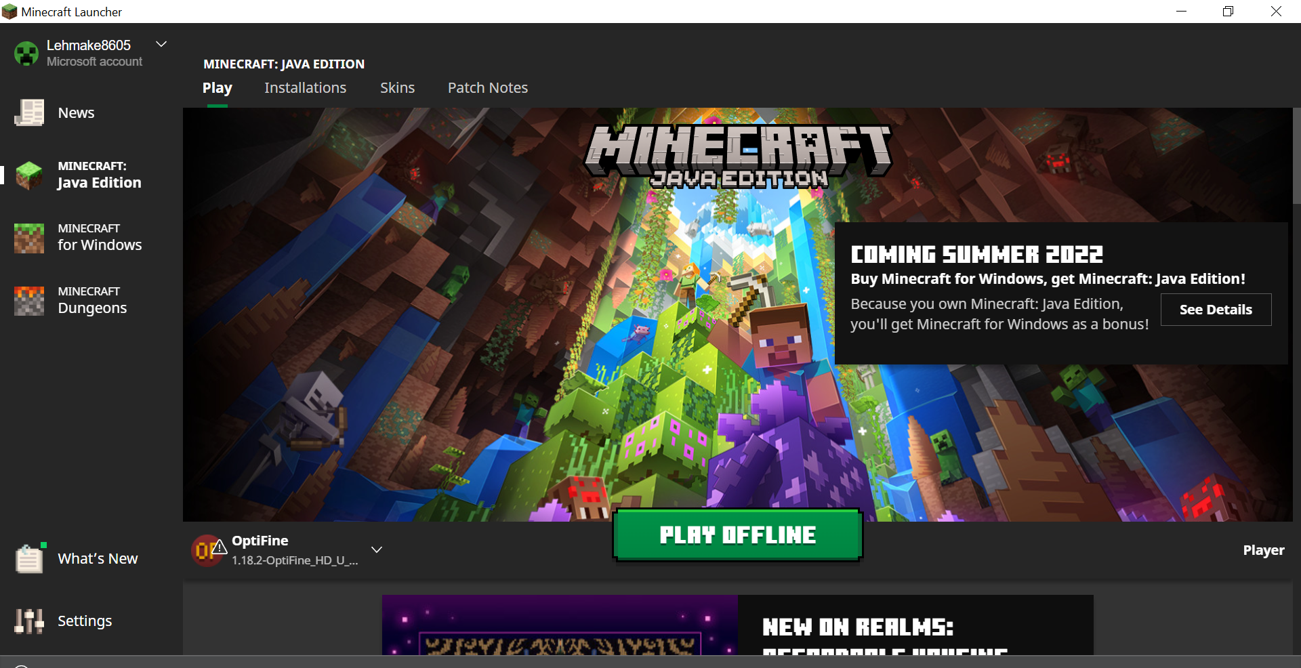Viewport: 1301px width, 668px height.
Task: Click the Creeper account avatar icon
Action: (26, 54)
